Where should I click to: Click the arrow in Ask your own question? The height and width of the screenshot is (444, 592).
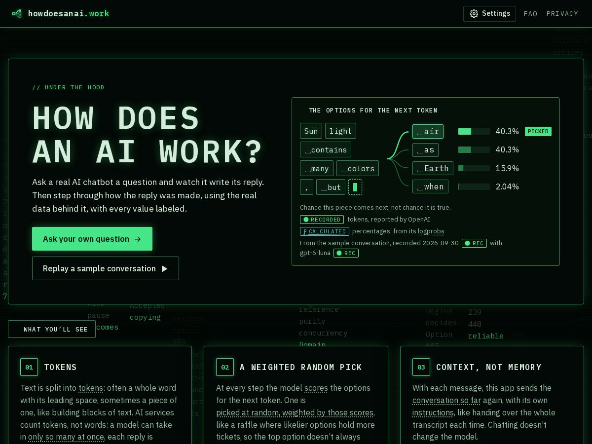coord(138,239)
